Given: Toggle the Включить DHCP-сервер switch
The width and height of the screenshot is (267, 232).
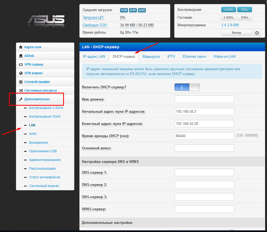Looking at the screenshot, I should pyautogui.click(x=187, y=87).
